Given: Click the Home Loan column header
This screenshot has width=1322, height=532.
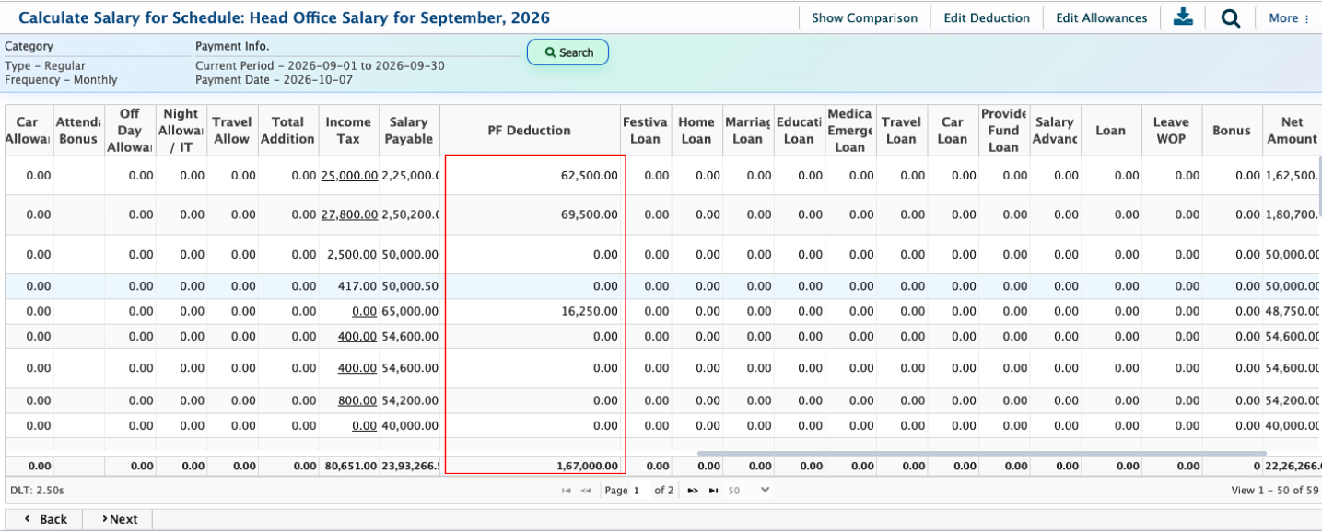Looking at the screenshot, I should (696, 130).
